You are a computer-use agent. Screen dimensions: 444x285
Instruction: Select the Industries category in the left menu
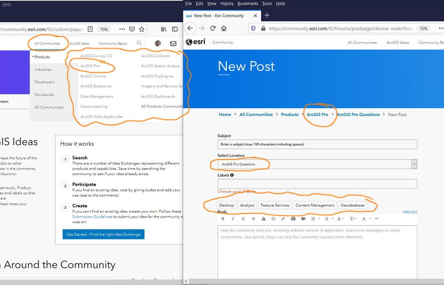coord(43,70)
